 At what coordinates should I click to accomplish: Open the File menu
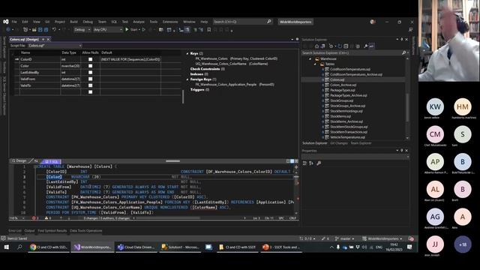coord(14,22)
